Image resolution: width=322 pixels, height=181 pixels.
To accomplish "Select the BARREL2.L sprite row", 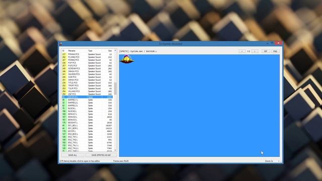I will (87, 103).
